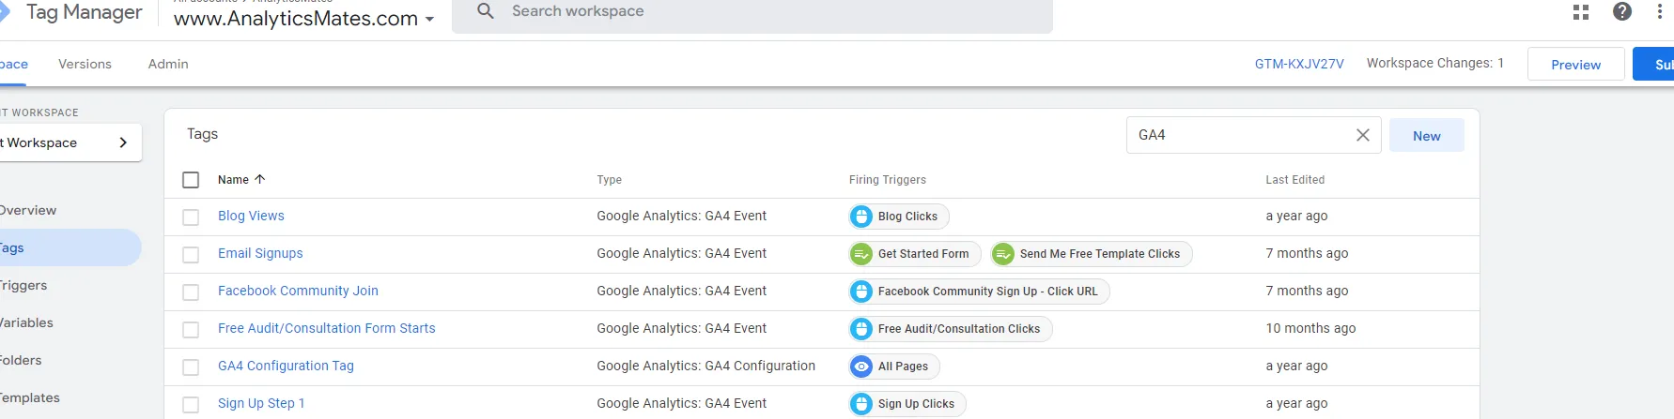Open the Sign Up Step 1 tag

261,403
